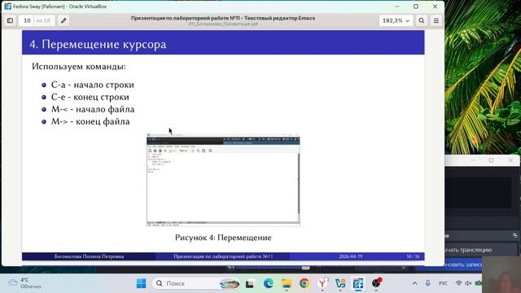Click the text 'C-a - начало строки'
This screenshot has height=293, width=521.
(92, 85)
